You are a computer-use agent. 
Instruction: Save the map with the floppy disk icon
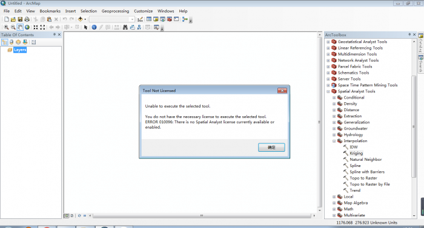click(20, 19)
